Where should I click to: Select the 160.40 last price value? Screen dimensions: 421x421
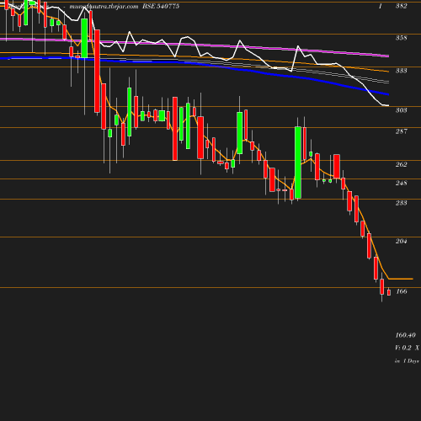click(405, 335)
